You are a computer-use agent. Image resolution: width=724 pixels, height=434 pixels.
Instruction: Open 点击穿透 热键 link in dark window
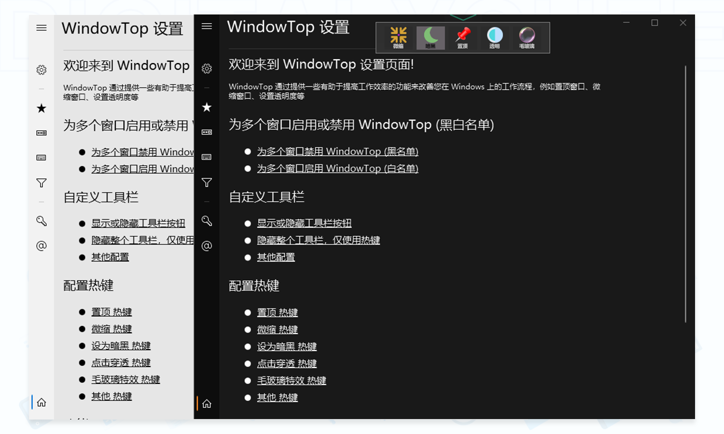click(x=287, y=363)
